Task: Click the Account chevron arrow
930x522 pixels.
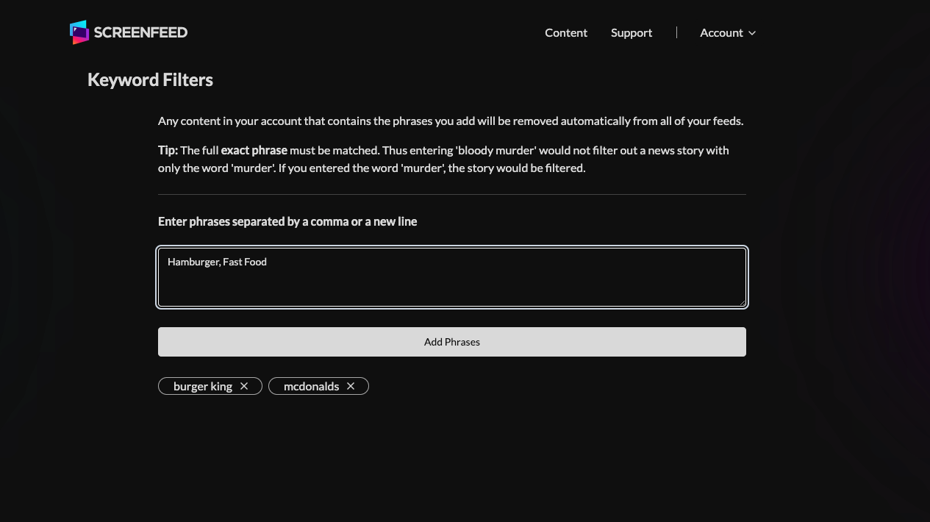Action: coord(752,33)
